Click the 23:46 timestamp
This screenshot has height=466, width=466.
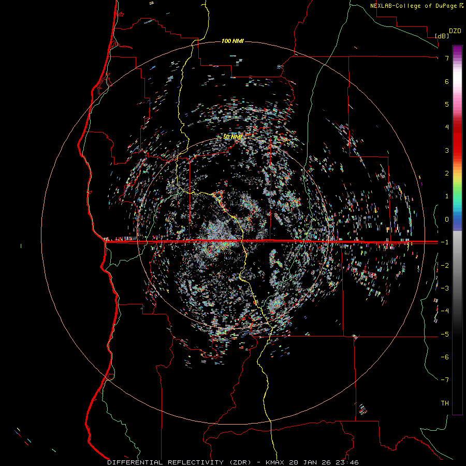347,462
